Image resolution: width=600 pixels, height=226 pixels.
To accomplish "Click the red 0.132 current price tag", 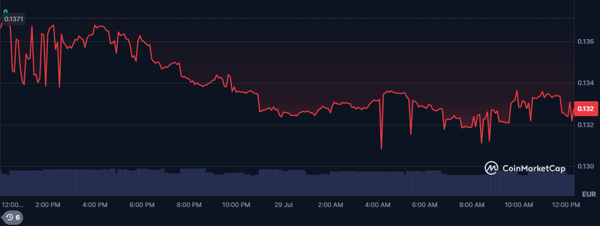I will (586, 109).
